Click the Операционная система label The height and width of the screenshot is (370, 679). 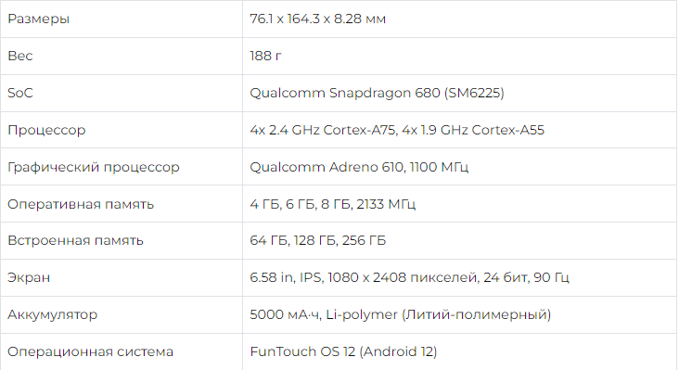coord(90,351)
